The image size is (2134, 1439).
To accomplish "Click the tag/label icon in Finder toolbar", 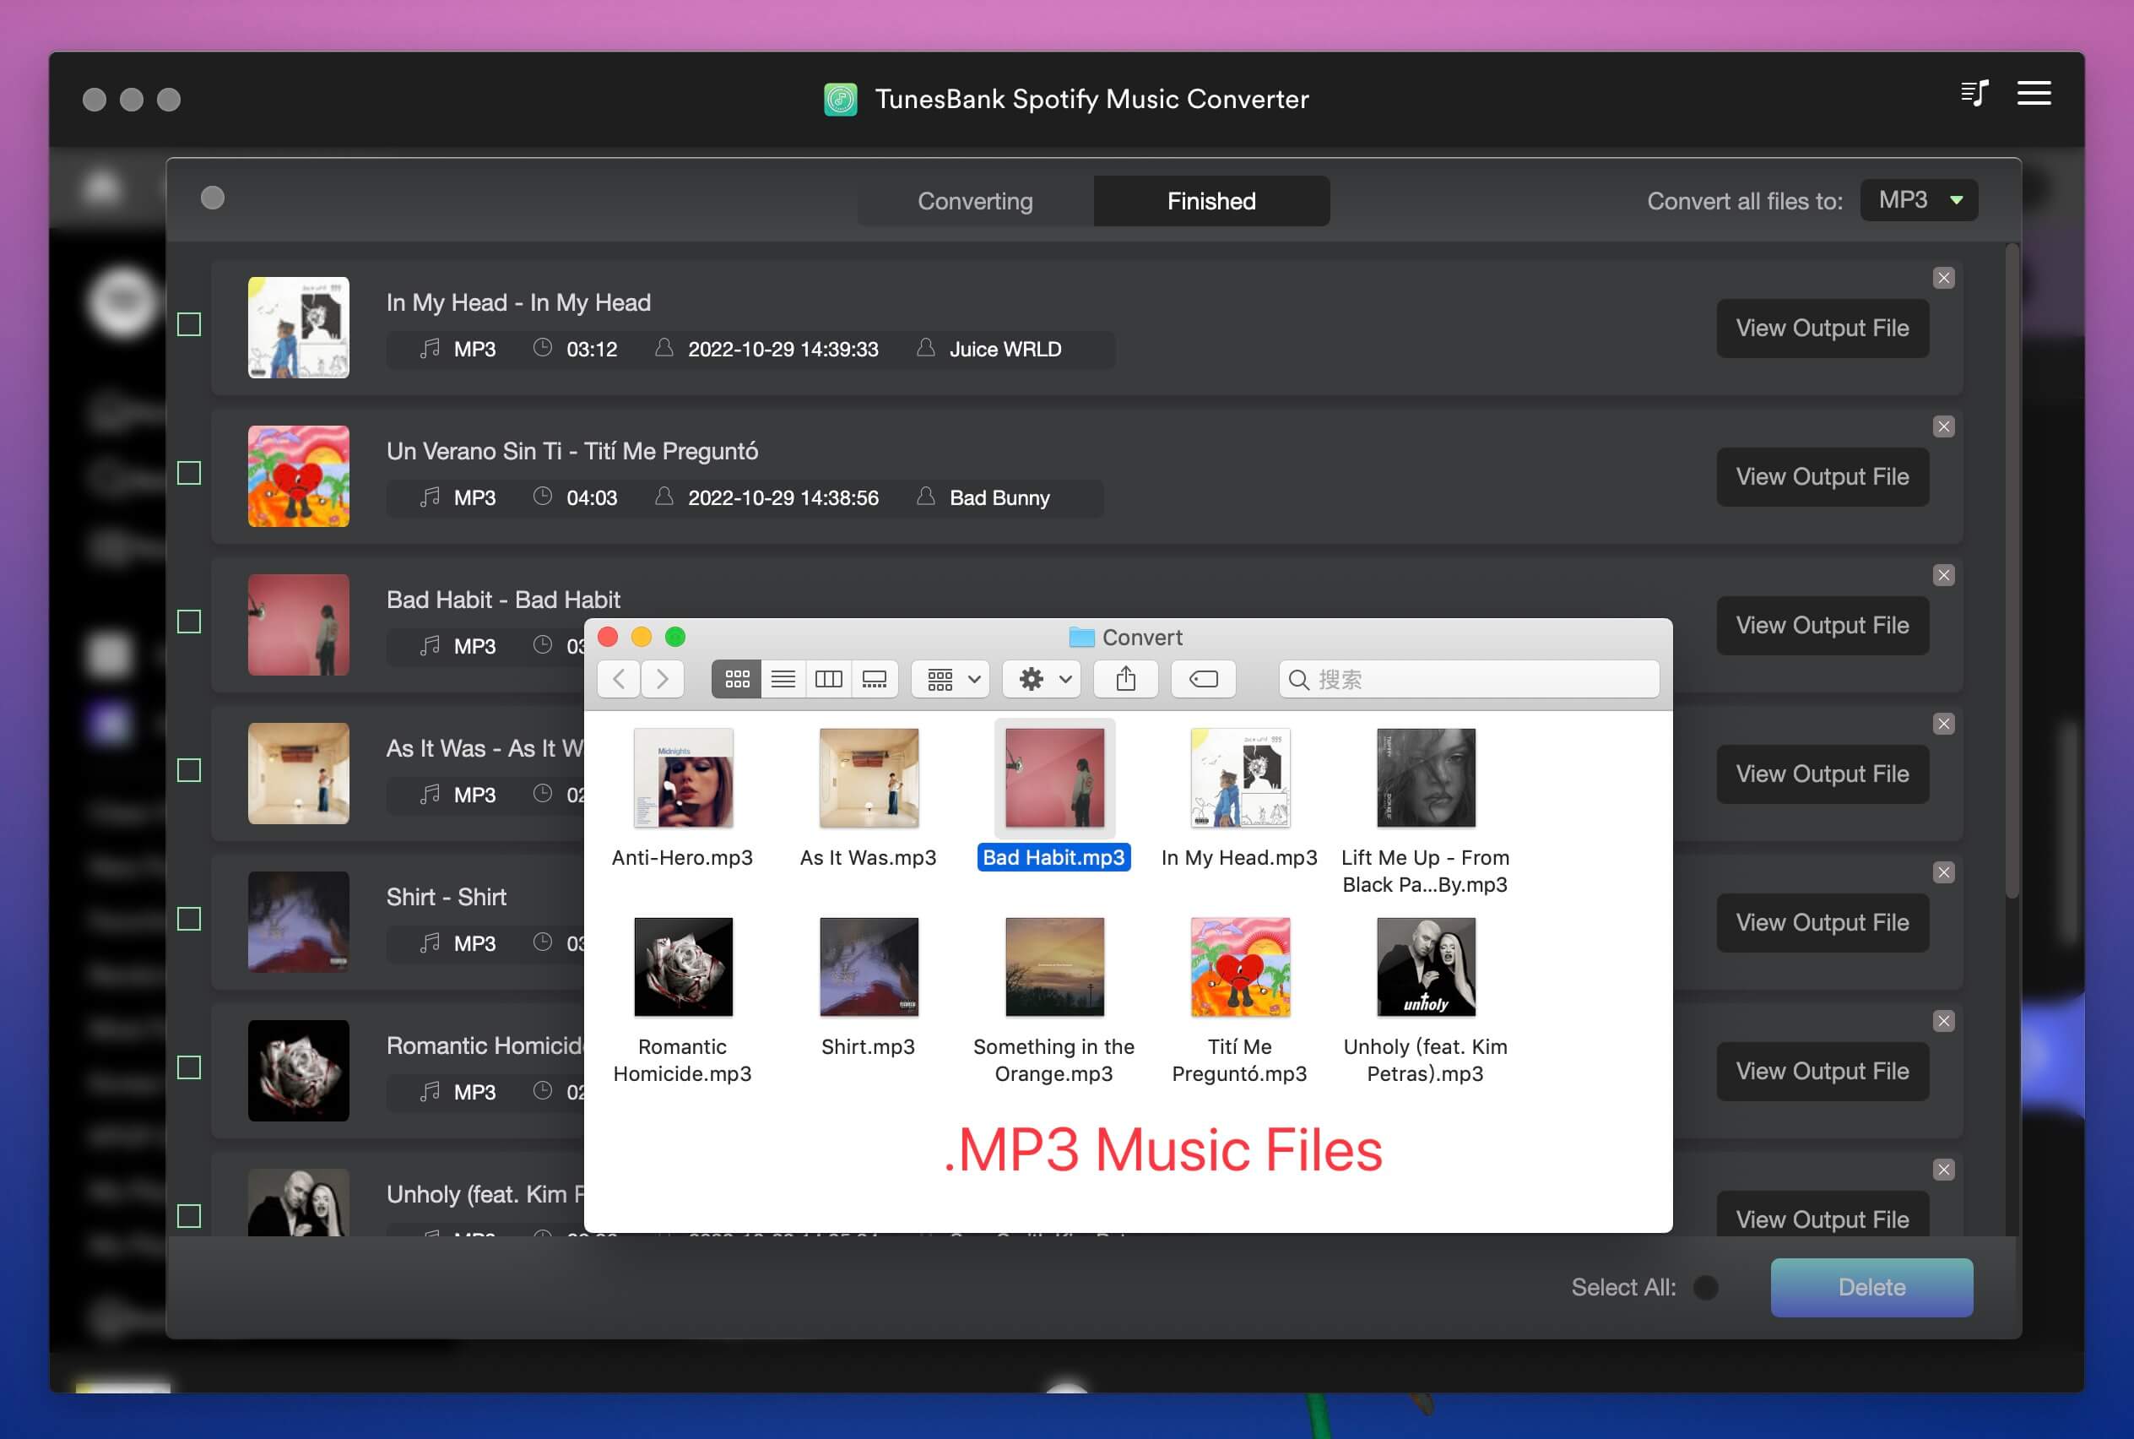I will [1204, 678].
